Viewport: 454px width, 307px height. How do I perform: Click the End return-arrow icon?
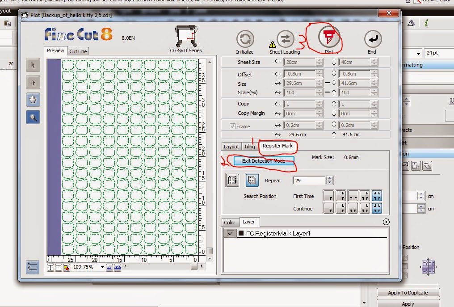[x=373, y=39]
